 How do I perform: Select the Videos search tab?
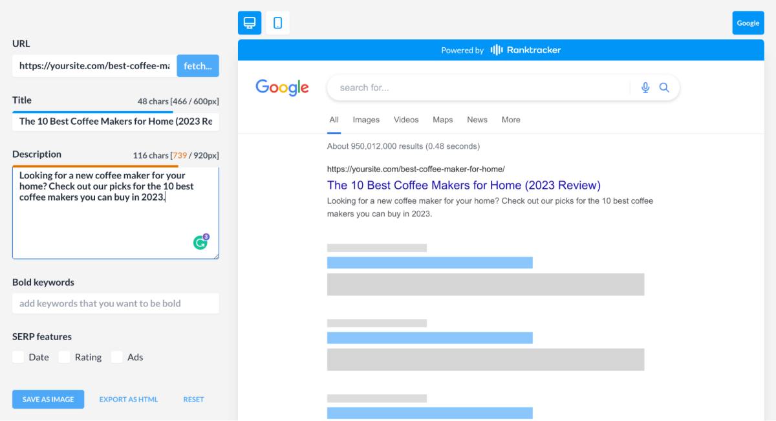406,120
